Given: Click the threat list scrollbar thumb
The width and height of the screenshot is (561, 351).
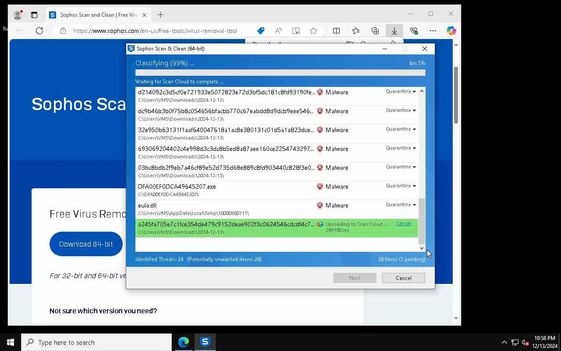Looking at the screenshot, I should click(422, 221).
